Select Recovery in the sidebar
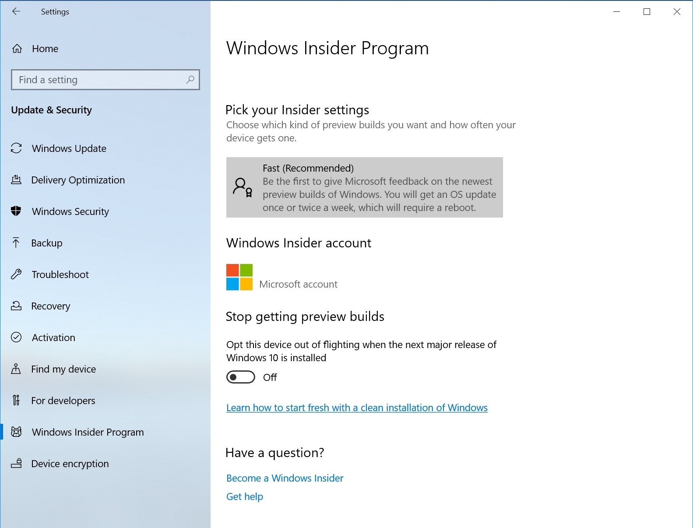Viewport: 693px width, 528px height. pos(50,306)
